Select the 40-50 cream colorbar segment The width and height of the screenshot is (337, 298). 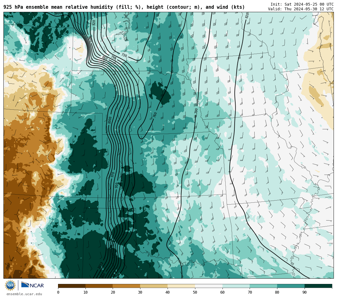pos(181,286)
